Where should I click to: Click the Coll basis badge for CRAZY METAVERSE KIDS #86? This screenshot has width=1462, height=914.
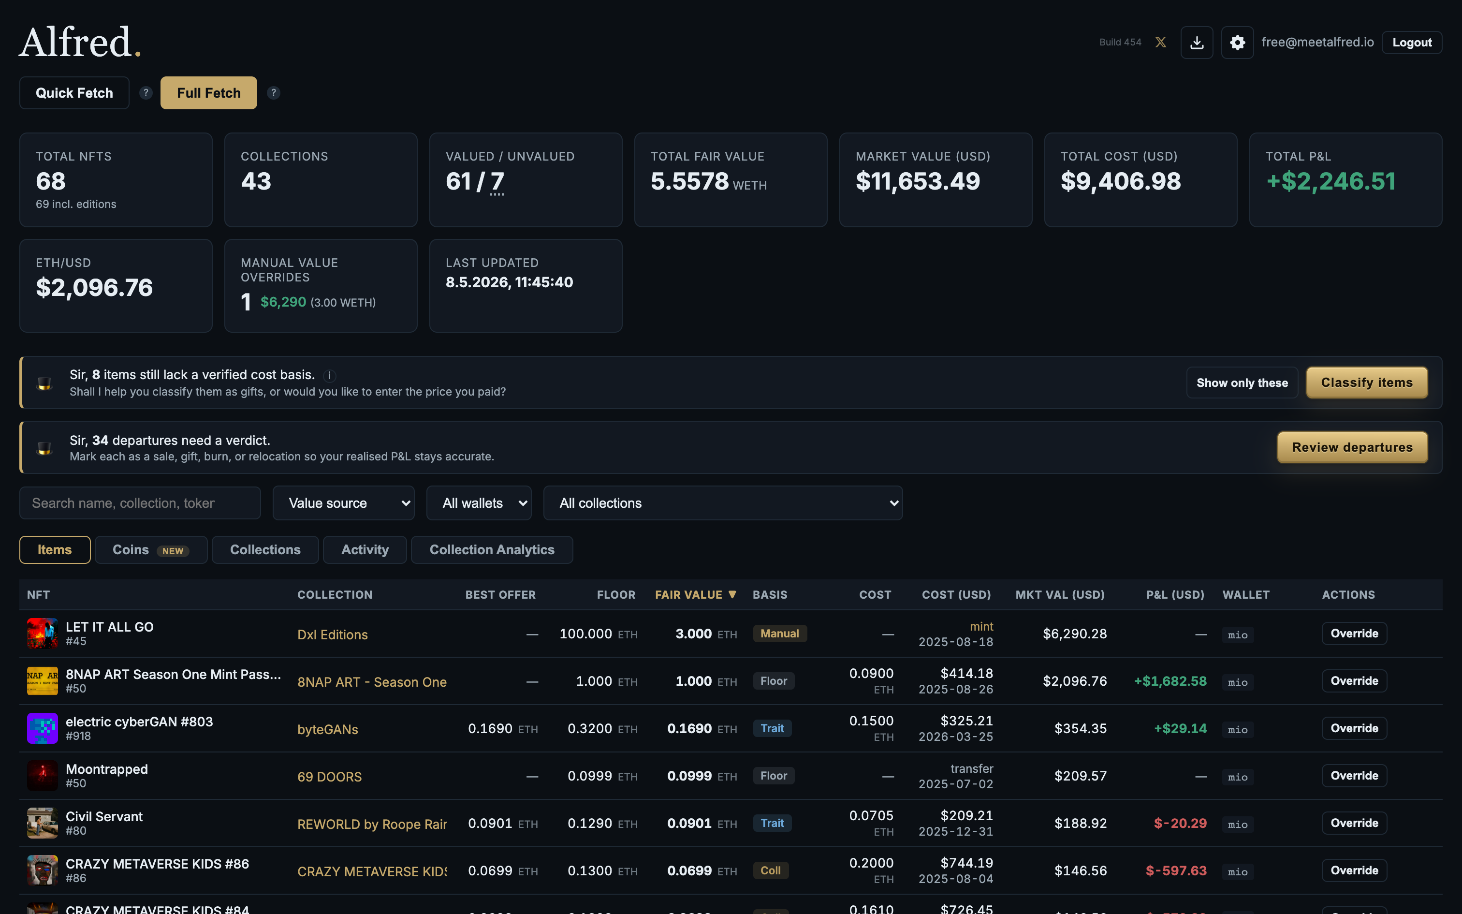[x=770, y=870]
